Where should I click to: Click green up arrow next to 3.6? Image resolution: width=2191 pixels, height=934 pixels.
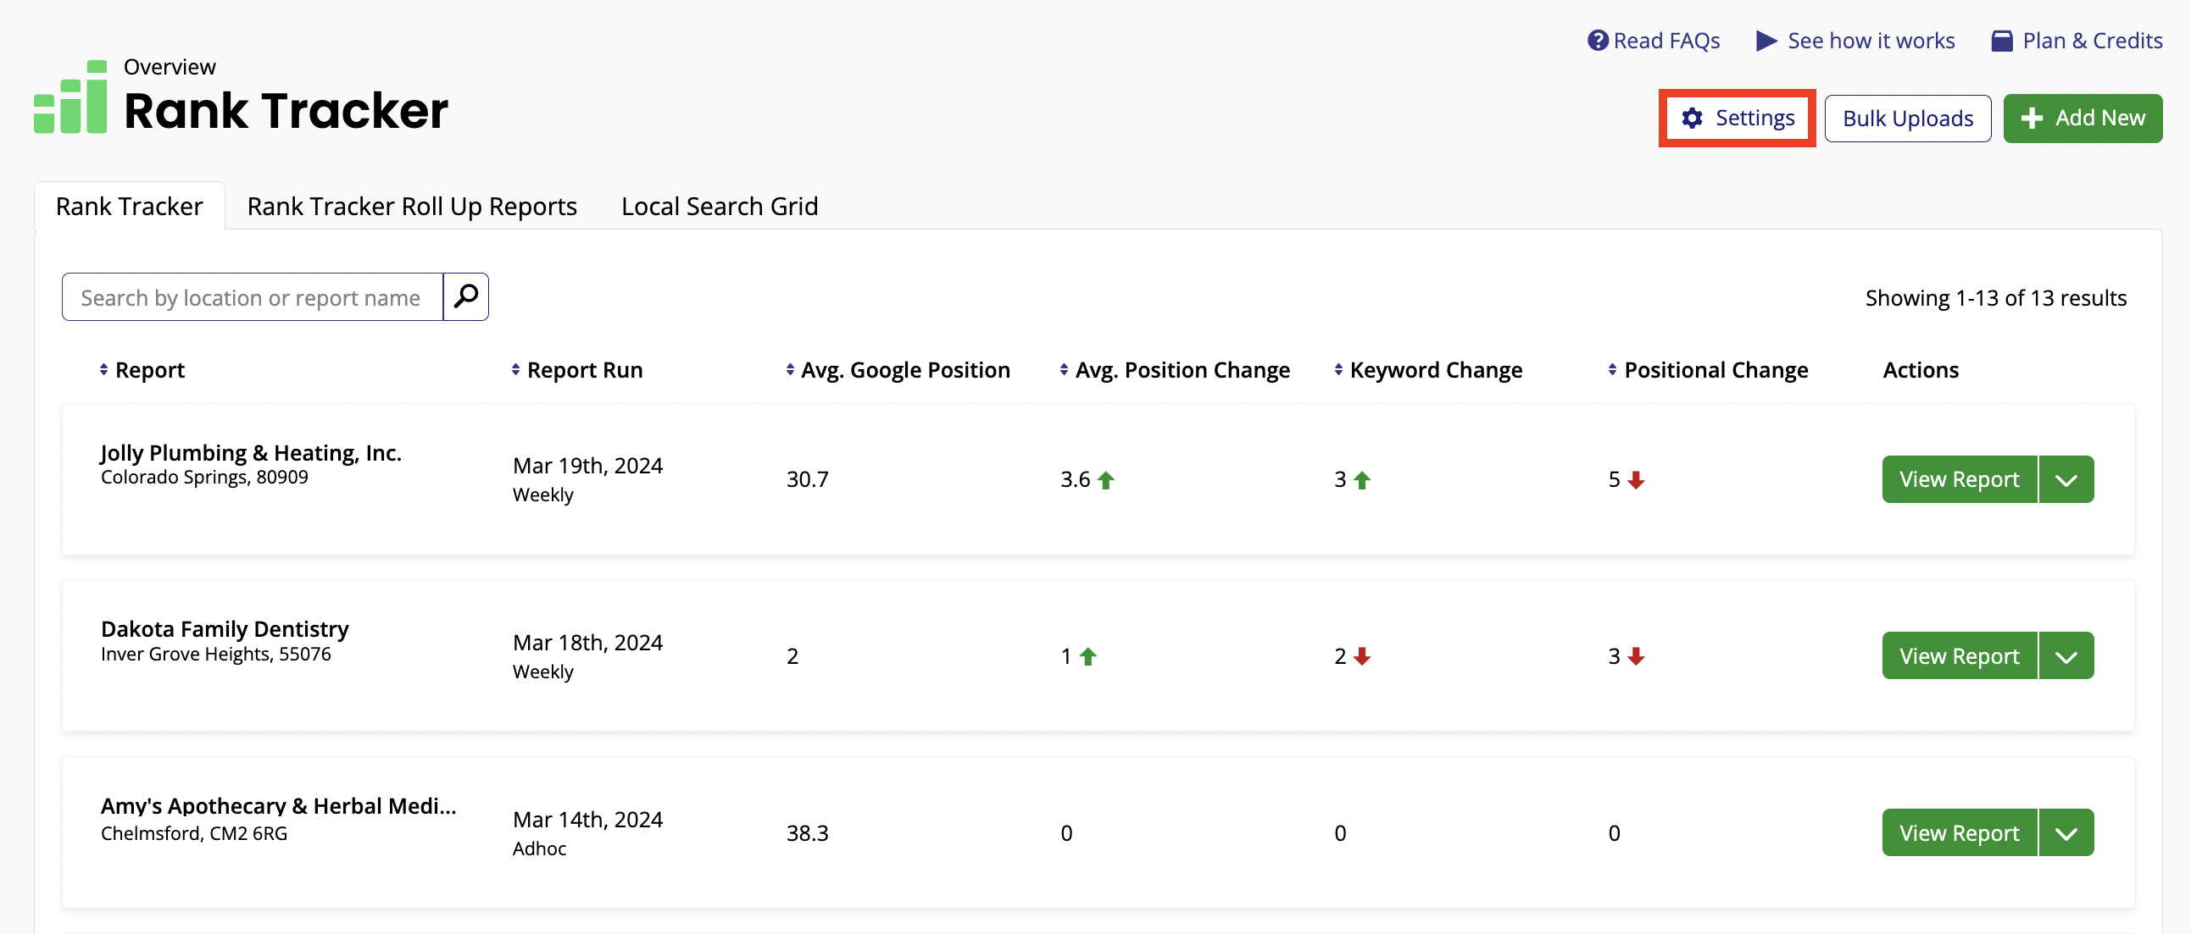[x=1106, y=480]
